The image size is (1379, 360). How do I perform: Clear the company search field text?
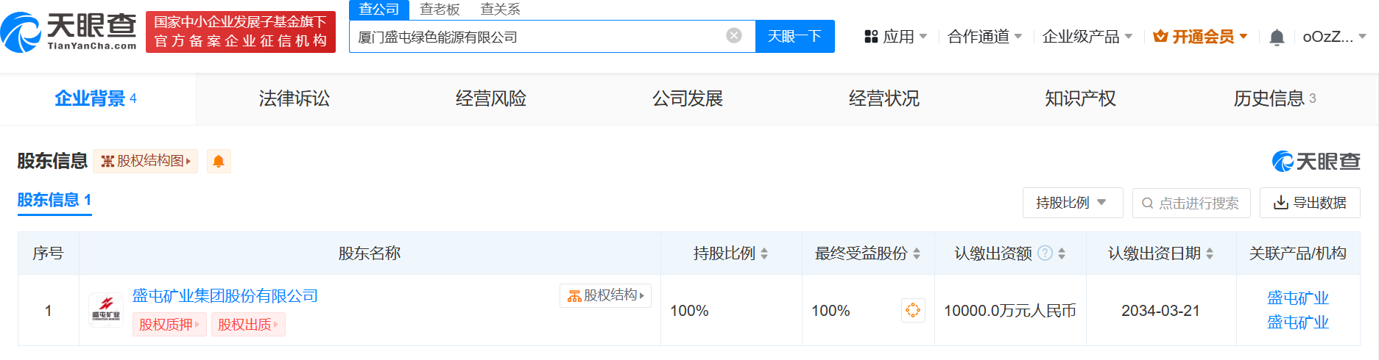coord(733,36)
